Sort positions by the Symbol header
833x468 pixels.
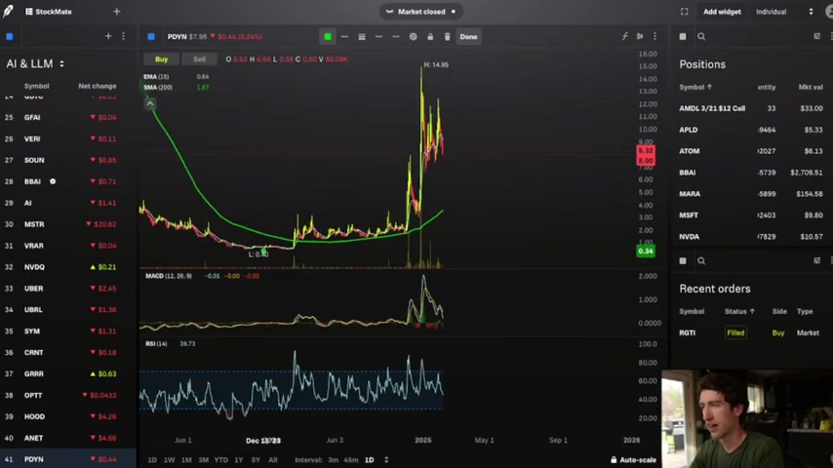[x=695, y=87]
